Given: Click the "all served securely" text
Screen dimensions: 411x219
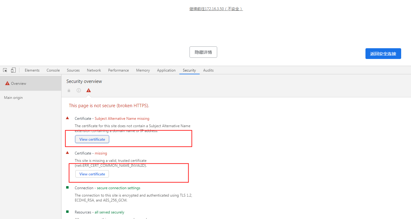Looking at the screenshot, I should 109,212.
